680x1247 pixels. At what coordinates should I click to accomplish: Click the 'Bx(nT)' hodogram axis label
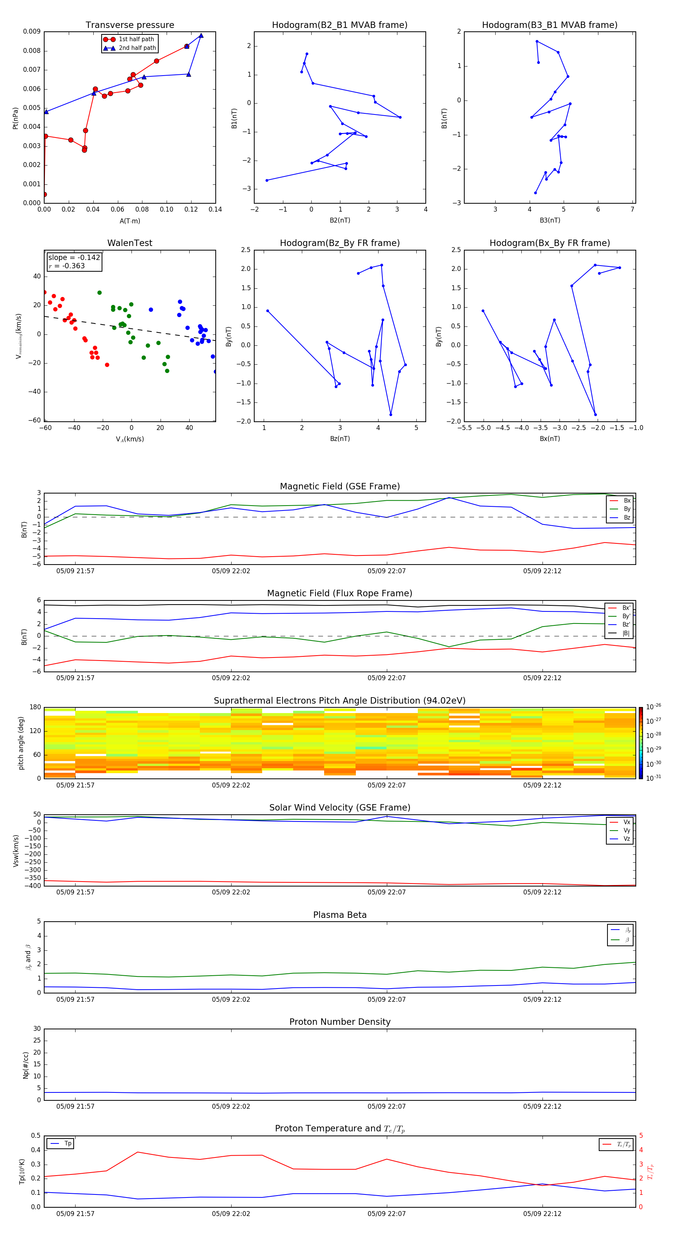(x=550, y=439)
